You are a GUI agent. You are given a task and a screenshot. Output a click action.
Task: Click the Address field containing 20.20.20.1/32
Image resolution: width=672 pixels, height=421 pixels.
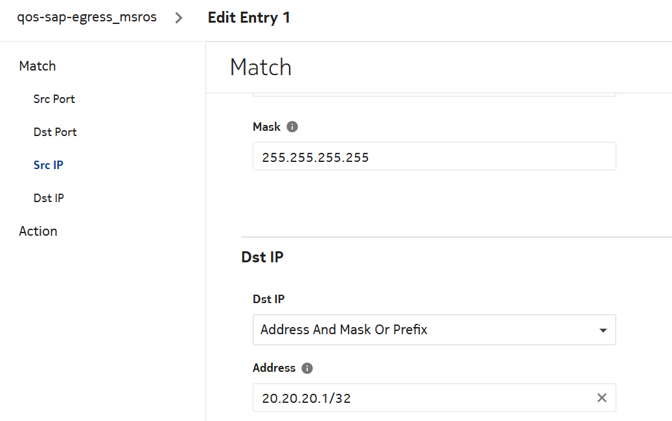421,398
